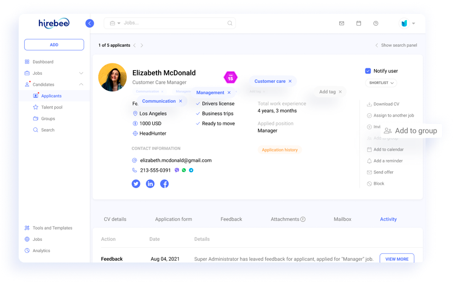The height and width of the screenshot is (283, 454).
Task: Click the Telegram icon near the phone number
Action: click(191, 170)
